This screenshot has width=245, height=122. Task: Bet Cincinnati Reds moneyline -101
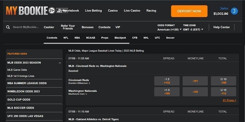click(195, 81)
